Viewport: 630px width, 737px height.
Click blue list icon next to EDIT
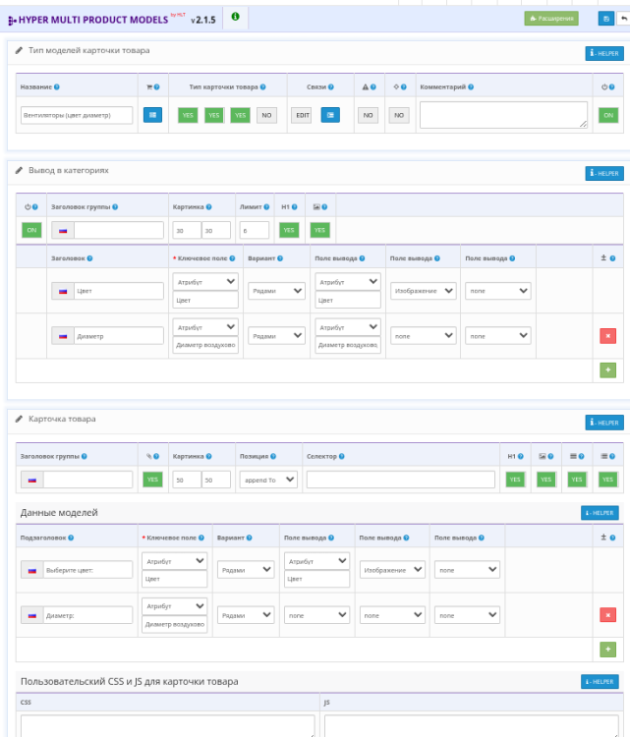click(329, 115)
